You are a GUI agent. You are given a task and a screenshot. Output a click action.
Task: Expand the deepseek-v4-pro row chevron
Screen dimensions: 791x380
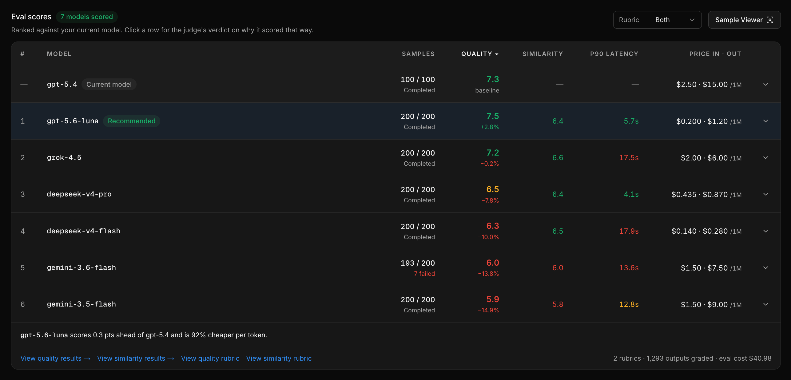(766, 194)
